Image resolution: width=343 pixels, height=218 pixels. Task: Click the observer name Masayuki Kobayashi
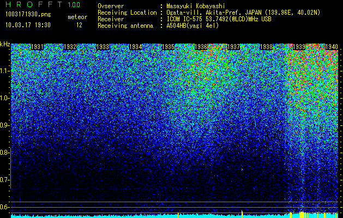tap(196, 7)
